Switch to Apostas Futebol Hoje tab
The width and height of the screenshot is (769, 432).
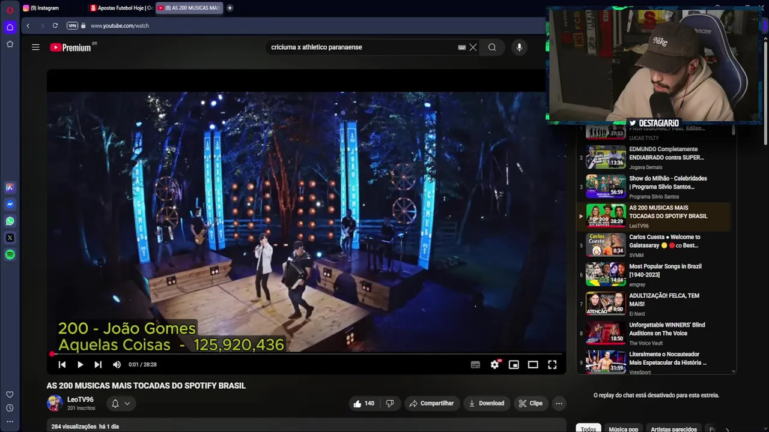121,8
